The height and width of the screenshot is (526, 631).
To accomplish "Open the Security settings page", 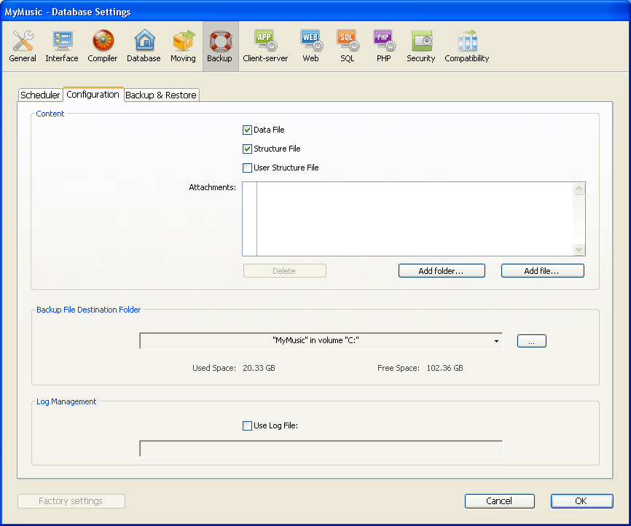I will [420, 47].
